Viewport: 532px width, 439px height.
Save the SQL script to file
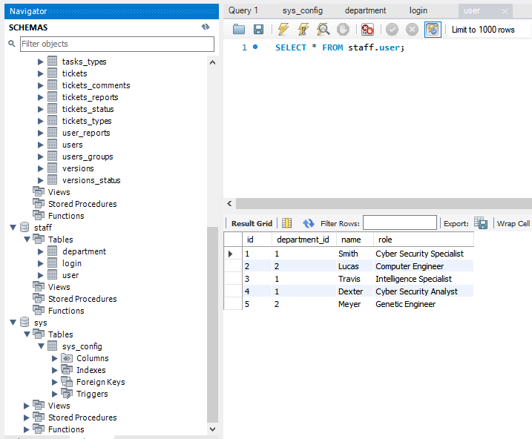[258, 30]
